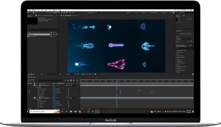Image resolution: width=221 pixels, height=127 pixels.
Task: Open Word from the Windows taskbar
Action: click(75, 111)
